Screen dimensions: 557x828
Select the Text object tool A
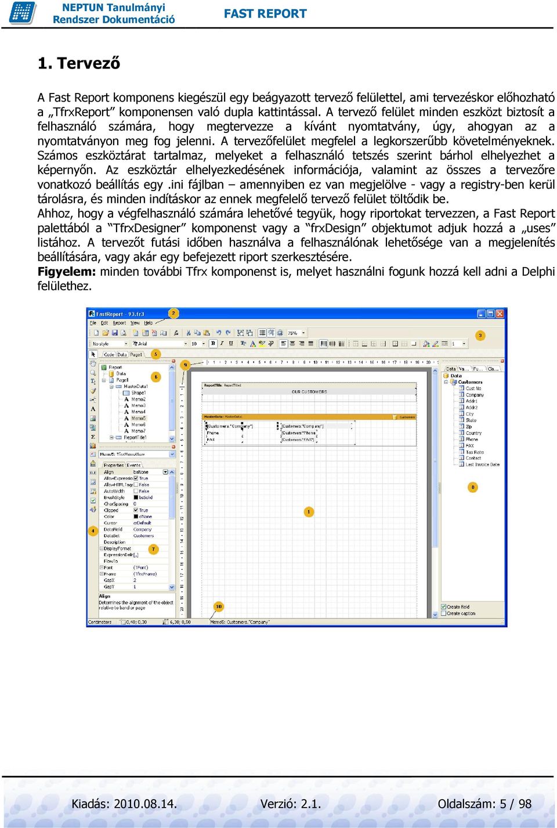tap(93, 409)
